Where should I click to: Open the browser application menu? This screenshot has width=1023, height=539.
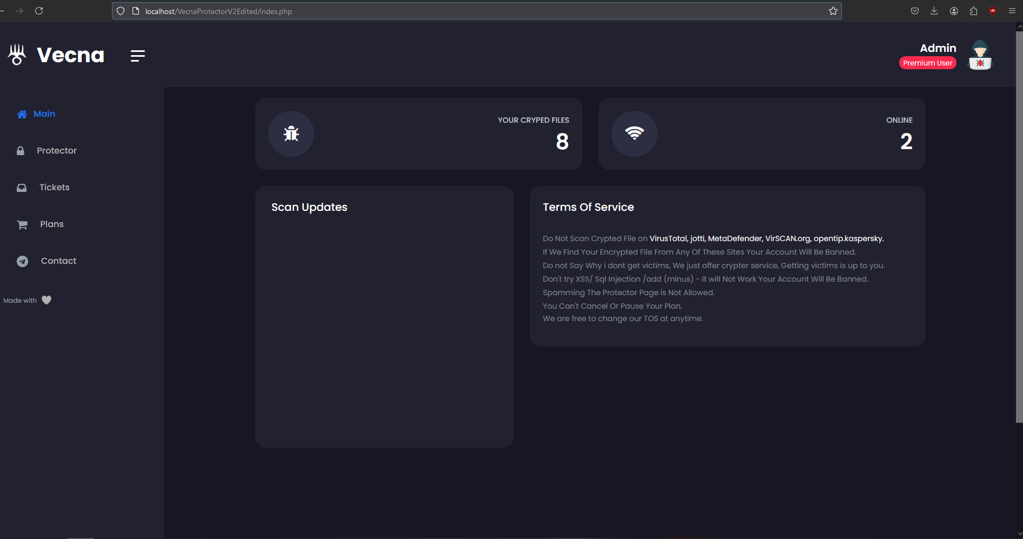(1012, 11)
